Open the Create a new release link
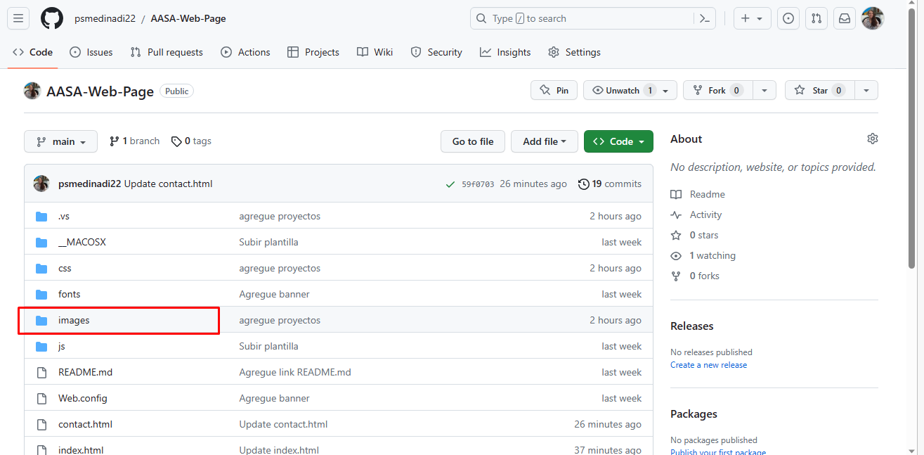Image resolution: width=924 pixels, height=455 pixels. click(x=708, y=364)
